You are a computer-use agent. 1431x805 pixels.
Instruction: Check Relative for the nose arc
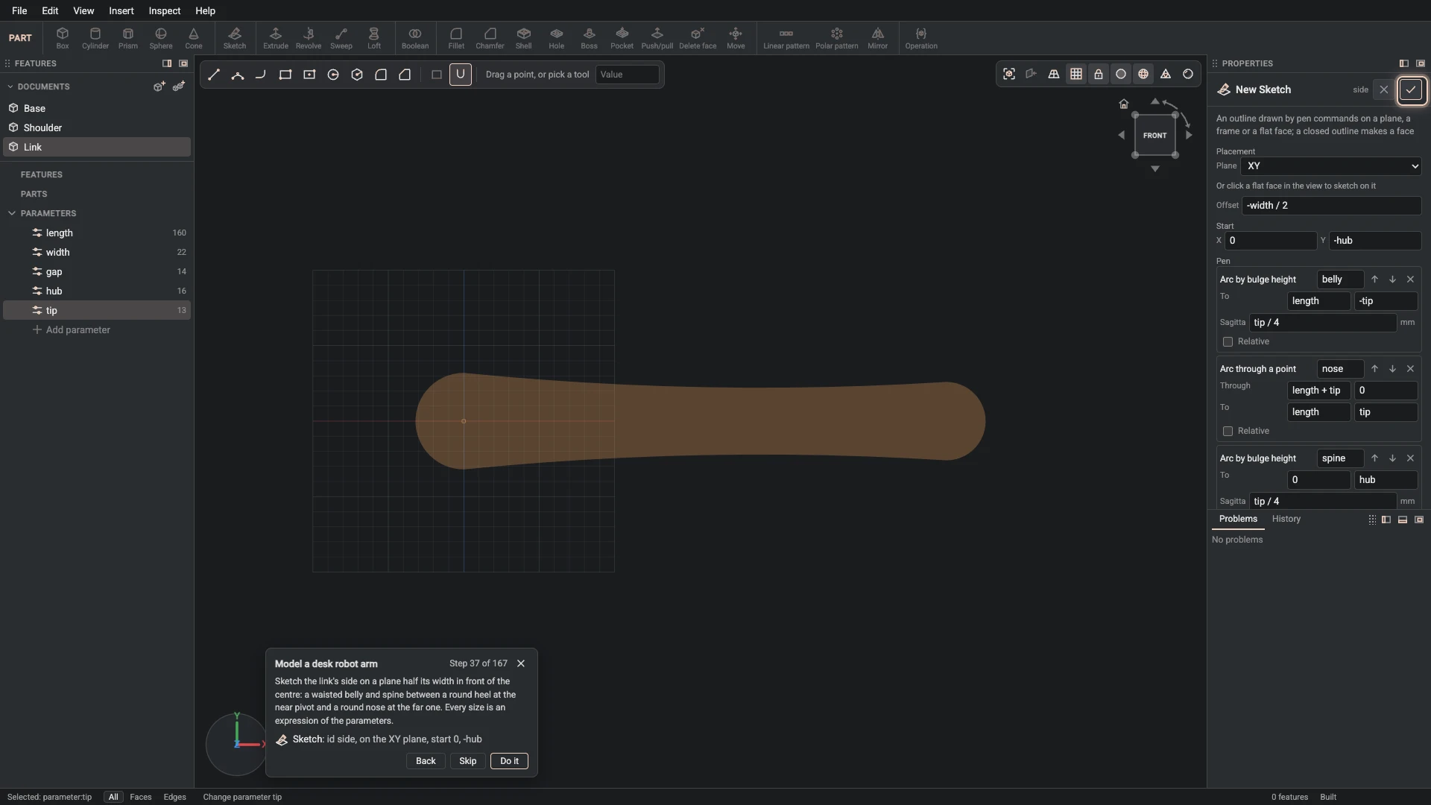click(x=1228, y=432)
